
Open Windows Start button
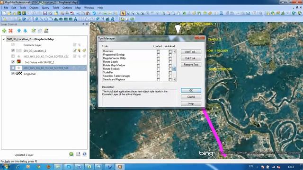tap(5, 166)
